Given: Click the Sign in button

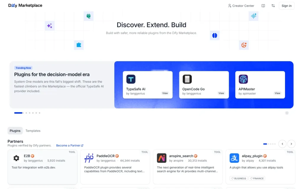Looking at the screenshot, I should point(286,6).
